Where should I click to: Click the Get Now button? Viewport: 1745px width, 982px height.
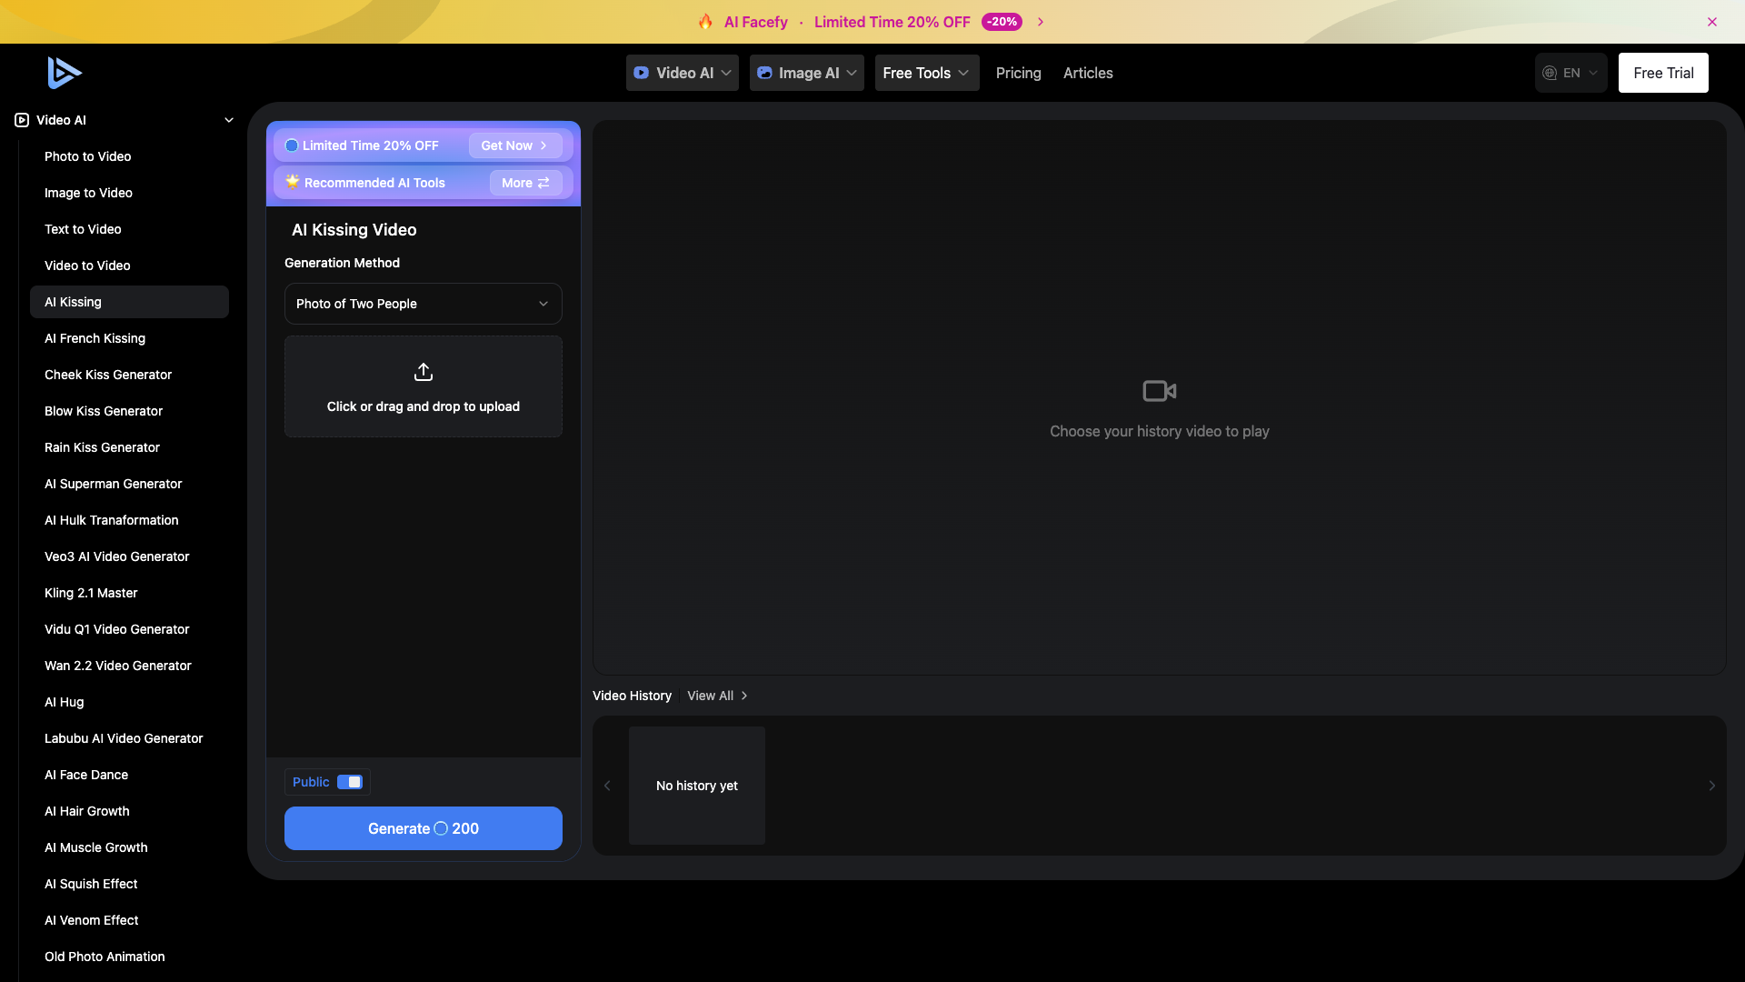point(515,145)
